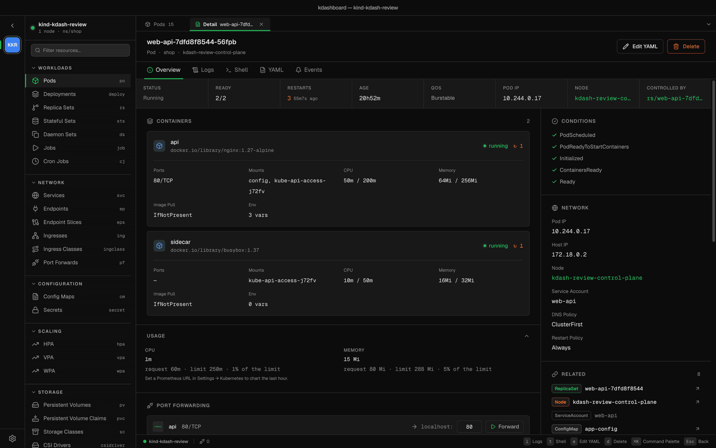The width and height of the screenshot is (716, 448).
Task: Open the kdash-review-control-plane node link
Action: click(x=597, y=278)
